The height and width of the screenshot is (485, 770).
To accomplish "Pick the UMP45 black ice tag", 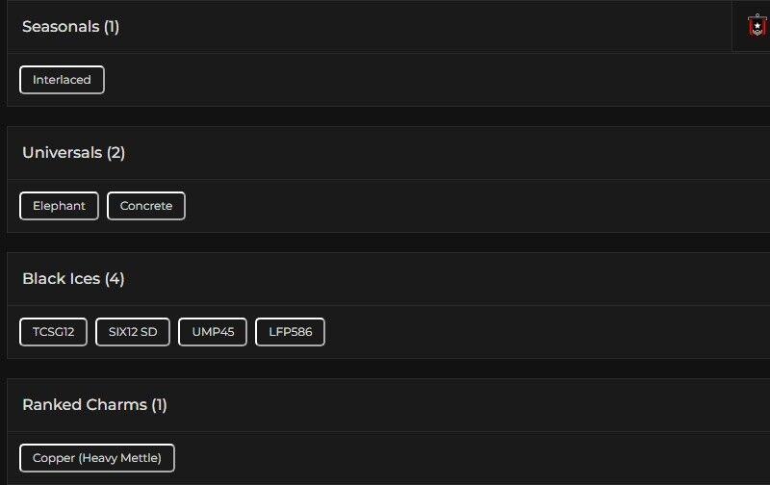I will point(213,332).
